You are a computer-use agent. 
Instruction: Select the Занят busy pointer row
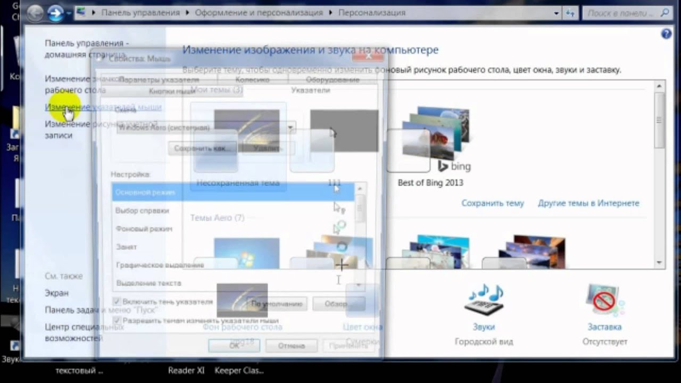233,246
